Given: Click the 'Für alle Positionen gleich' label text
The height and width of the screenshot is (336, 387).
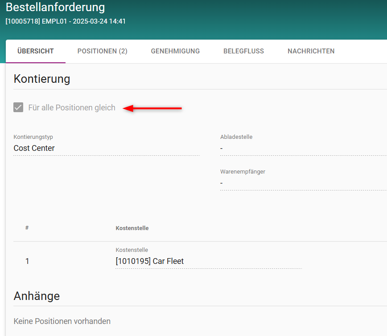Looking at the screenshot, I should point(72,108).
